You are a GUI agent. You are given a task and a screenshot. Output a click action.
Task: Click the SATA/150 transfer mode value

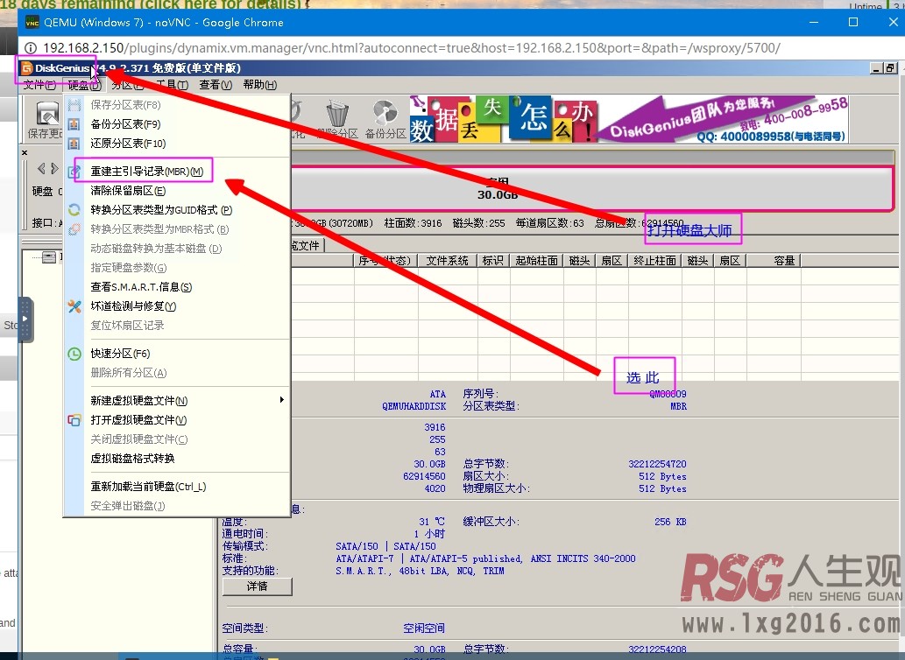point(385,546)
